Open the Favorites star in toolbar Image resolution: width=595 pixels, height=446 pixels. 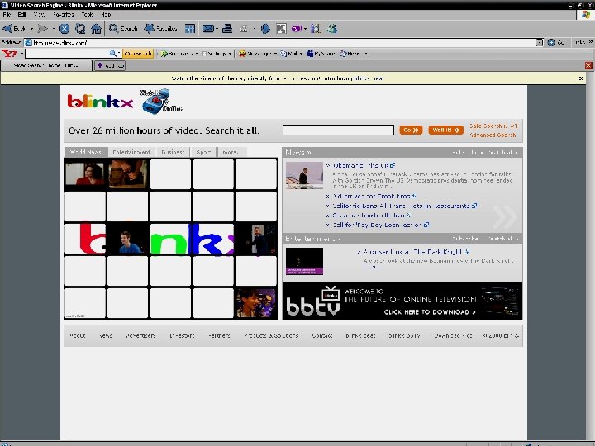(160, 28)
